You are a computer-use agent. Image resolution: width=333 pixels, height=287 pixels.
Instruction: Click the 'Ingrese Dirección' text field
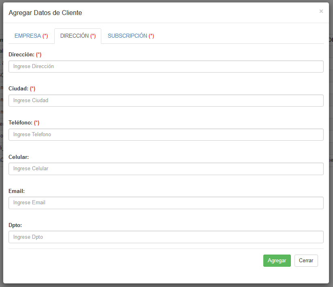[166, 66]
